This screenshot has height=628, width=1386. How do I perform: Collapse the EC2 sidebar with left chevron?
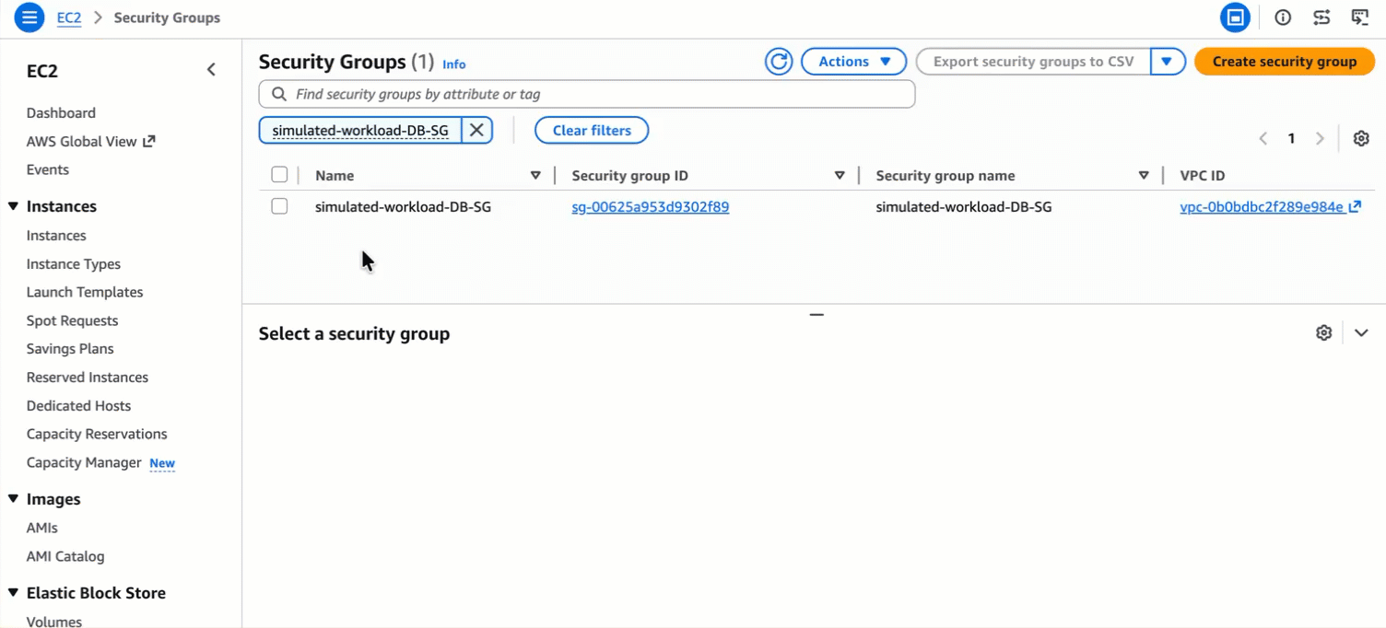(x=211, y=70)
